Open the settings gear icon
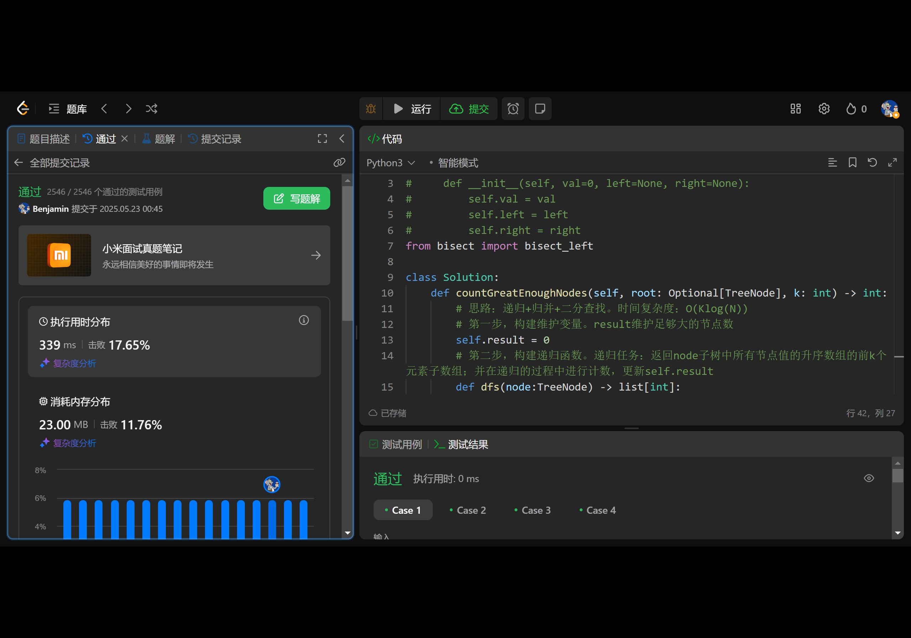 coord(824,109)
